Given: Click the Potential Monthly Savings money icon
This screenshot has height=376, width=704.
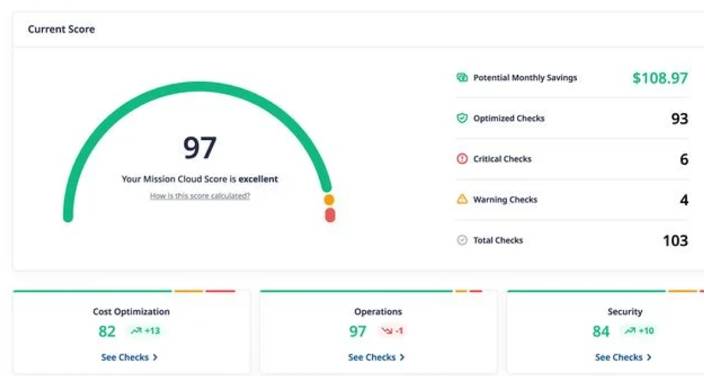Looking at the screenshot, I should (462, 78).
